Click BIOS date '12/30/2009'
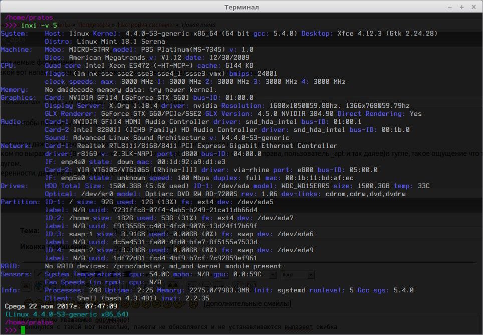Image resolution: width=483 pixels, height=335 pixels. pyautogui.click(x=229, y=57)
